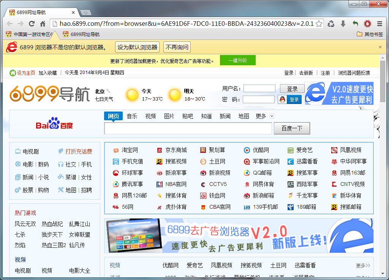Switch Baidu search to 视频 tab

tap(150, 116)
